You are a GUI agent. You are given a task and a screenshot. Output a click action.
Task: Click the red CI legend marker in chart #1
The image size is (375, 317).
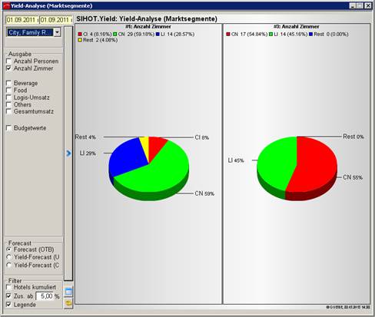pyautogui.click(x=80, y=34)
